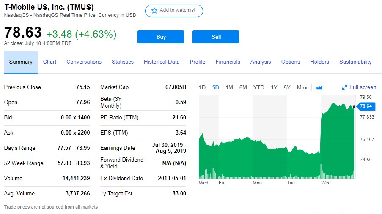
Task: Click the Beta (3Y Monthly) value 0.59
Action: point(181,103)
